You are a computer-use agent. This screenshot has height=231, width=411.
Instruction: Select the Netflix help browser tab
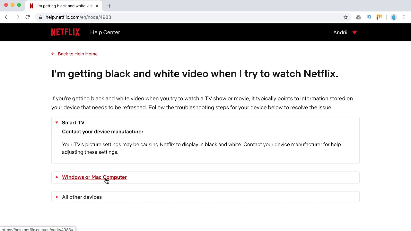[x=64, y=6]
